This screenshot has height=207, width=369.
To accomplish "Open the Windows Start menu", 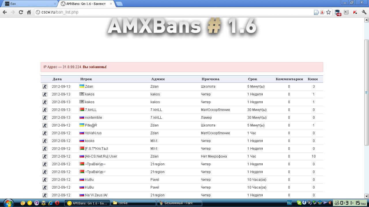I will 8,203.
